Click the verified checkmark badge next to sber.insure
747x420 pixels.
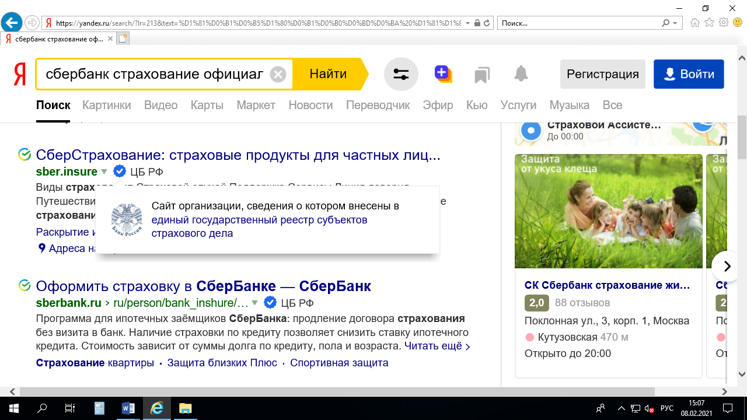pos(120,171)
